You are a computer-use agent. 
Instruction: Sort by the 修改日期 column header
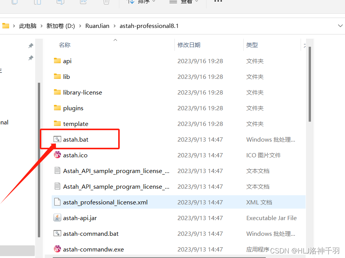coord(189,45)
